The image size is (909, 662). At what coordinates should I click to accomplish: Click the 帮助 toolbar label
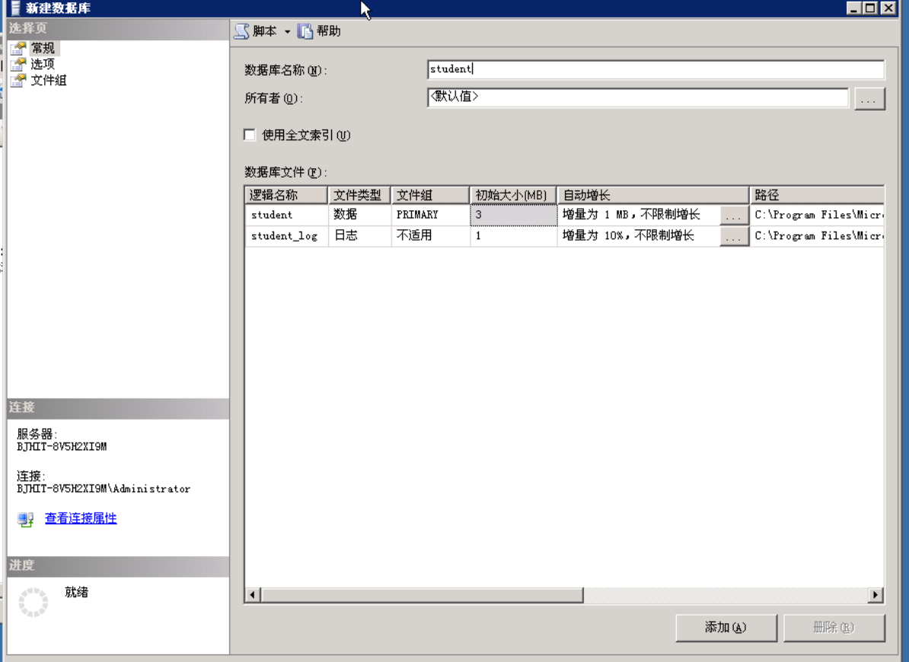coord(329,31)
